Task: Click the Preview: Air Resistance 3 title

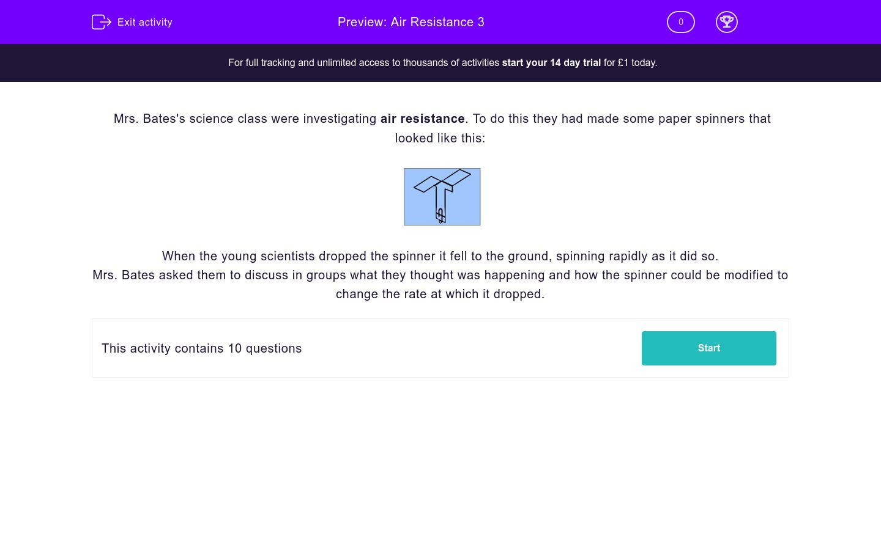Action: [411, 22]
